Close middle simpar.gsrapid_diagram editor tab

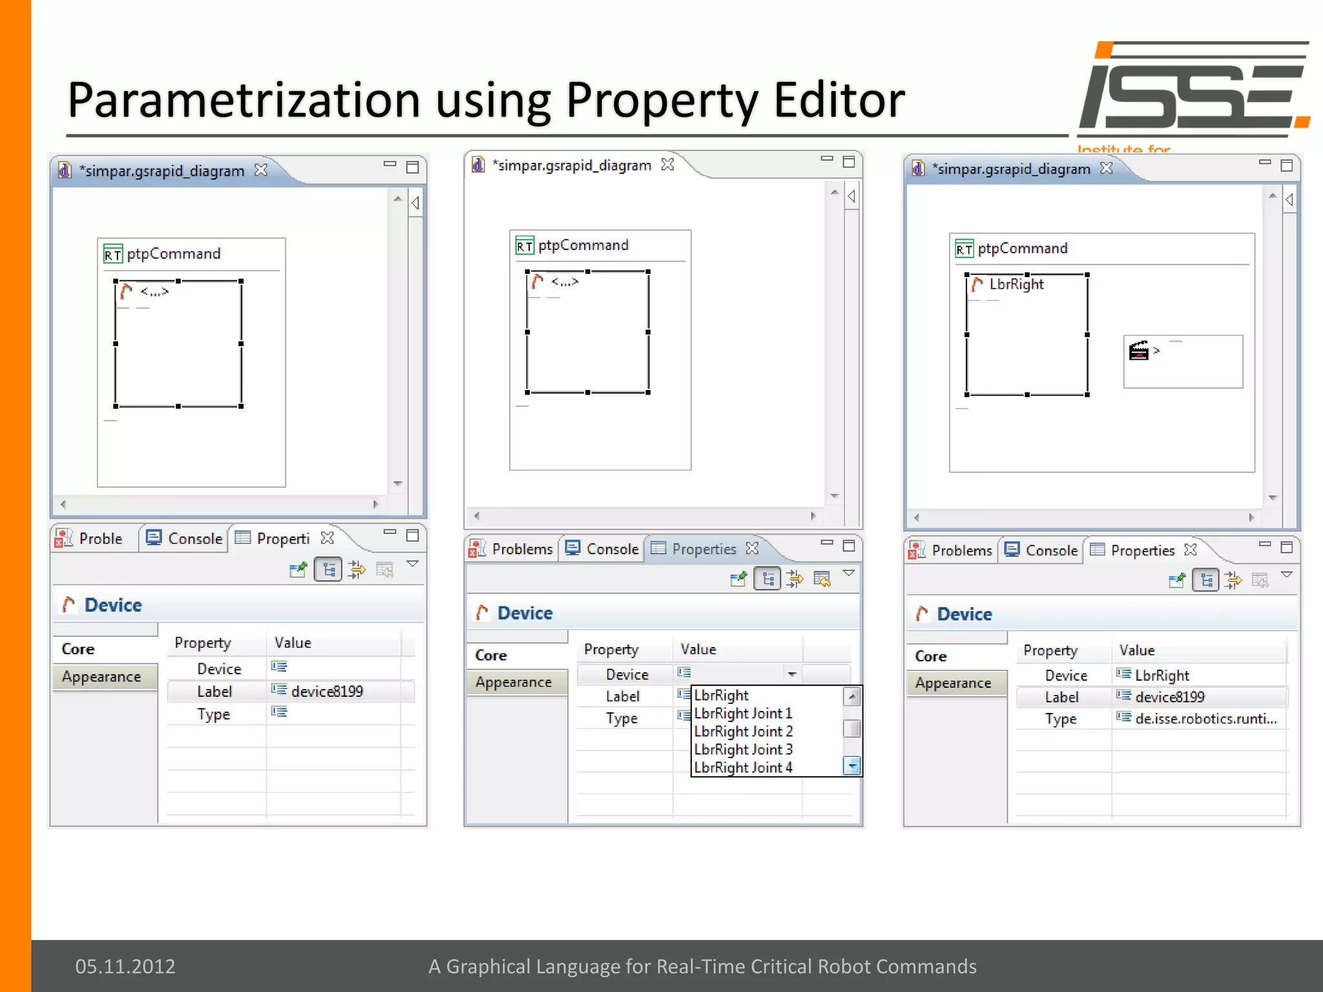(x=667, y=165)
